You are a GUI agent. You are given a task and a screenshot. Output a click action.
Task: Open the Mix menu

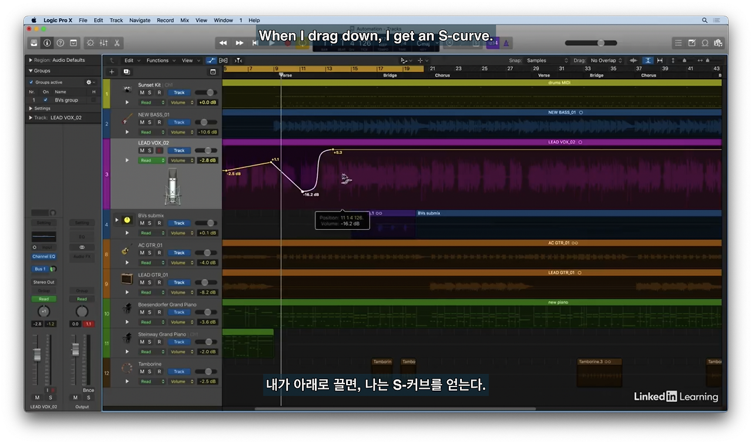point(184,20)
